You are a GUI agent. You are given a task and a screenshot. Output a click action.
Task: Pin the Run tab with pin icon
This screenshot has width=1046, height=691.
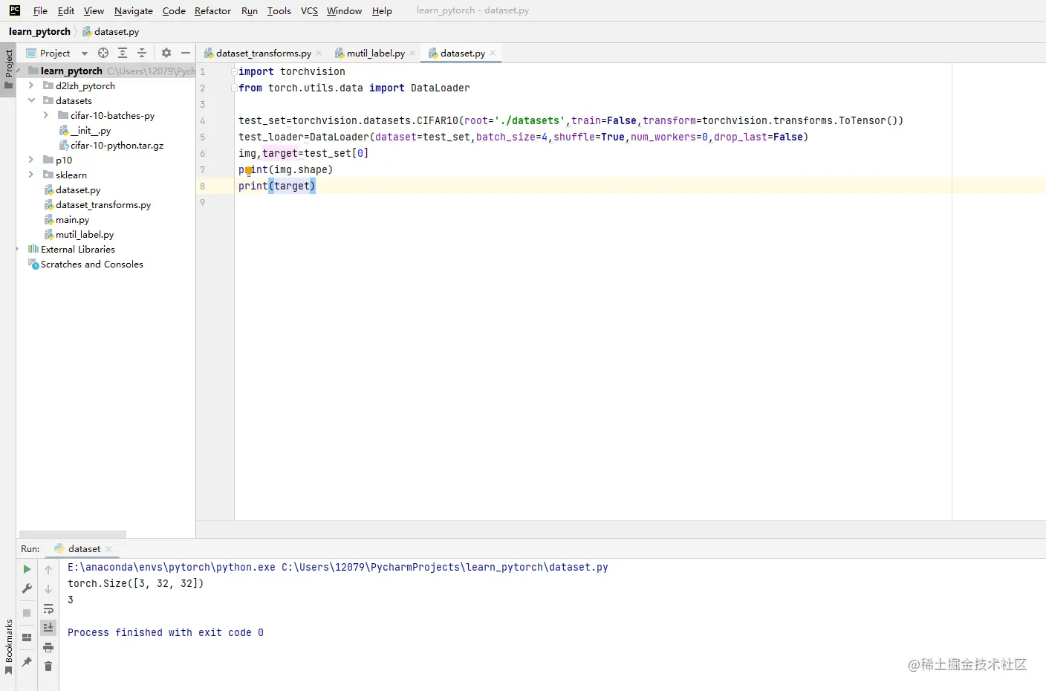point(27,662)
